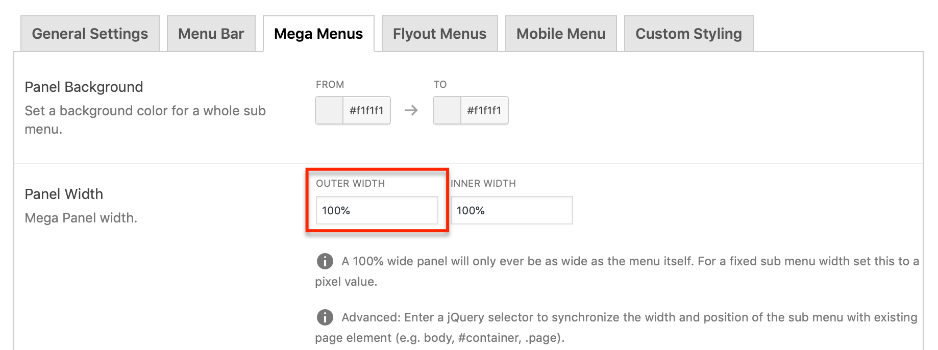This screenshot has width=938, height=350.
Task: Select the Mega Menus tab
Action: [x=318, y=34]
